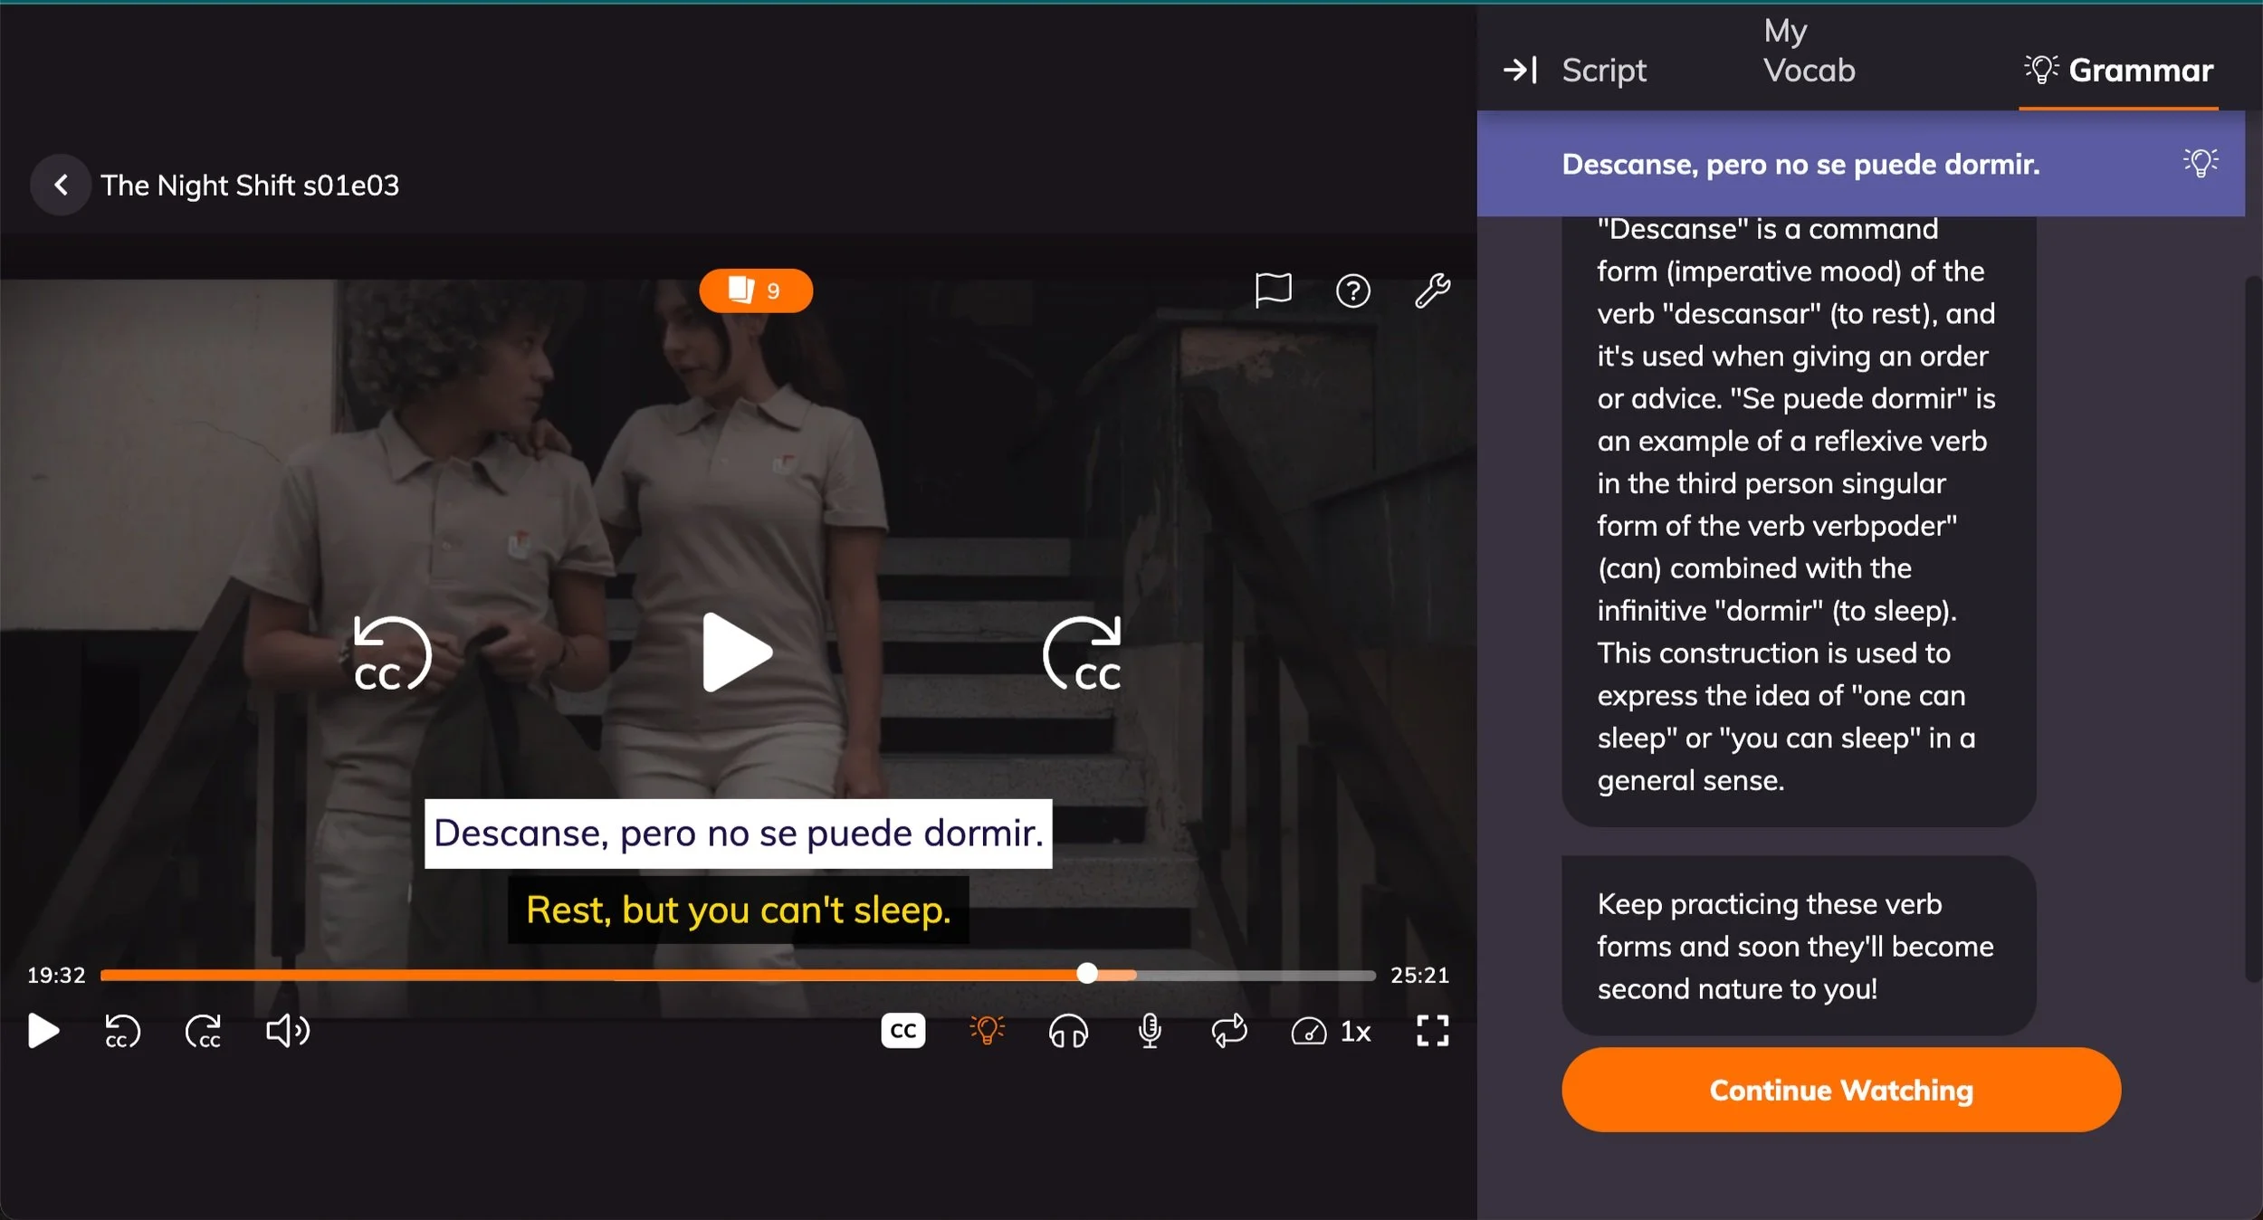The image size is (2263, 1220).
Task: Toggle the loop repeat icon
Action: pos(1228,1031)
